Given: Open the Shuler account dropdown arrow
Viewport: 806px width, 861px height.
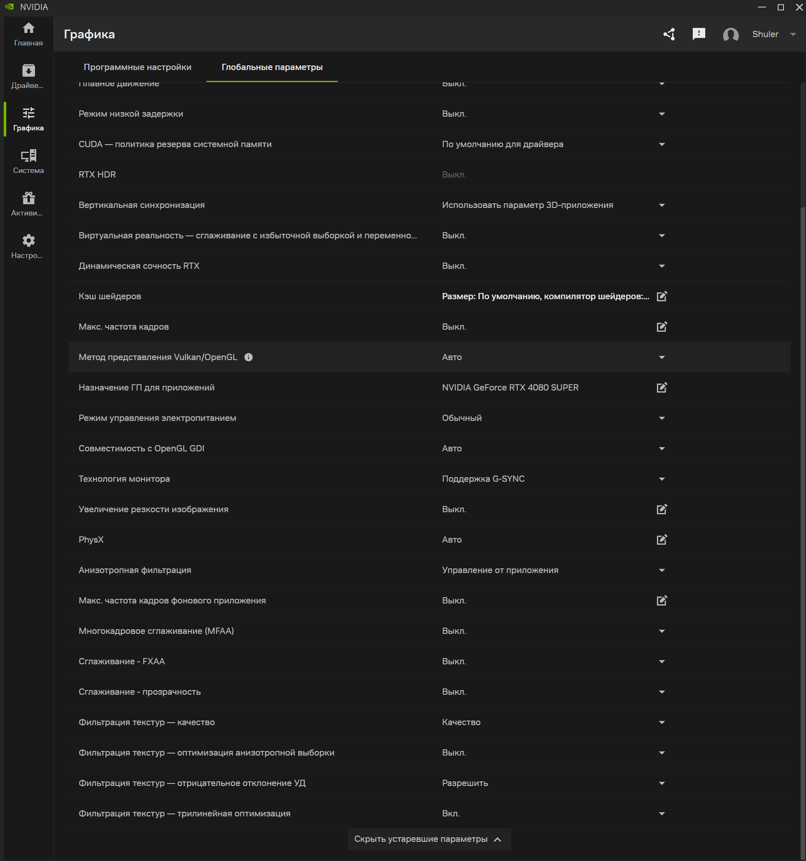Looking at the screenshot, I should (x=793, y=34).
